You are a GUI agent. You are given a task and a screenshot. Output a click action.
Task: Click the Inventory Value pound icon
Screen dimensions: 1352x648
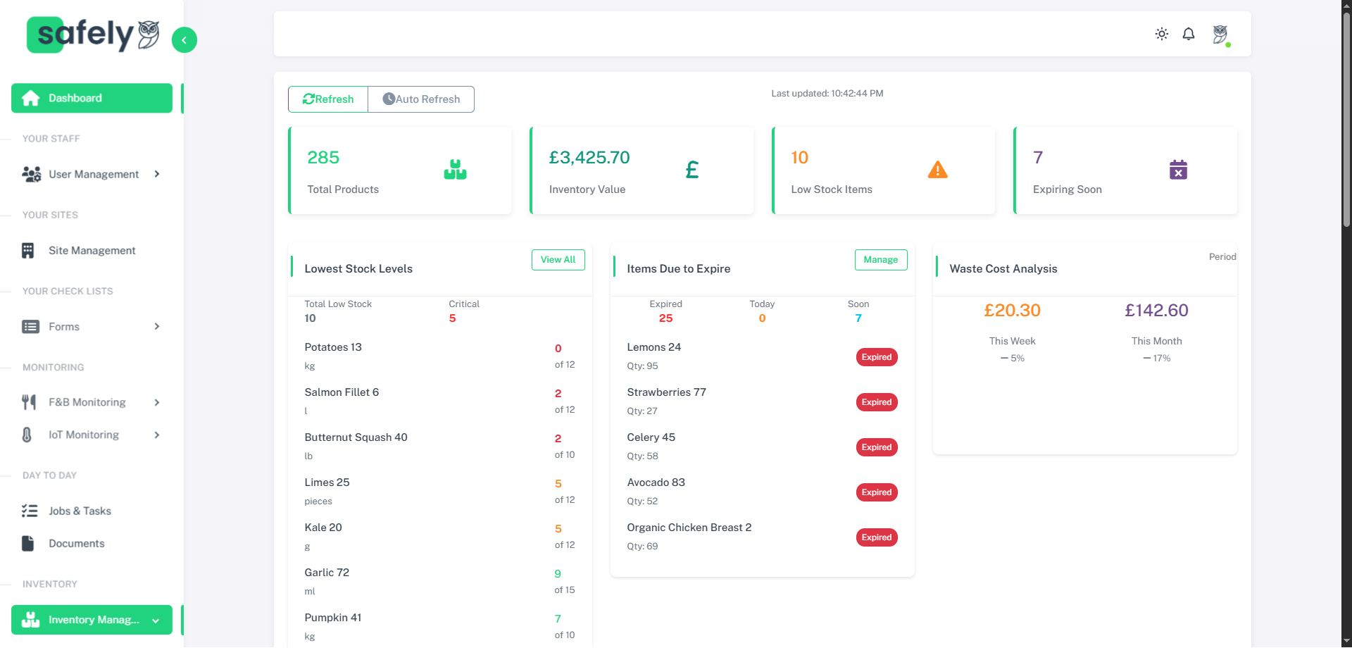(692, 170)
